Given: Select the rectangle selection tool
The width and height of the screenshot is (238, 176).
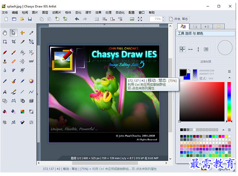Looking at the screenshot, I should click(x=5, y=42).
